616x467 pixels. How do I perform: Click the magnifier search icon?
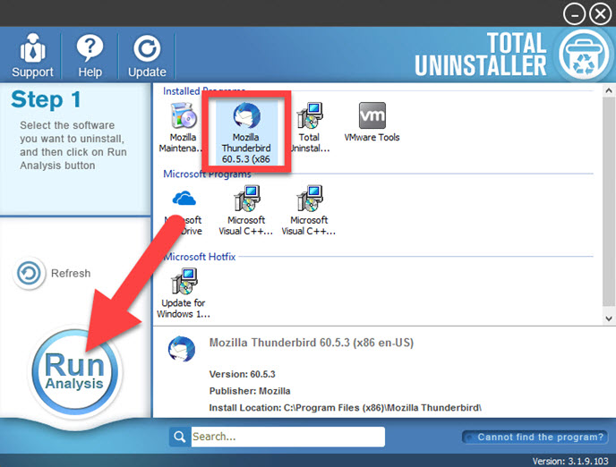click(180, 437)
